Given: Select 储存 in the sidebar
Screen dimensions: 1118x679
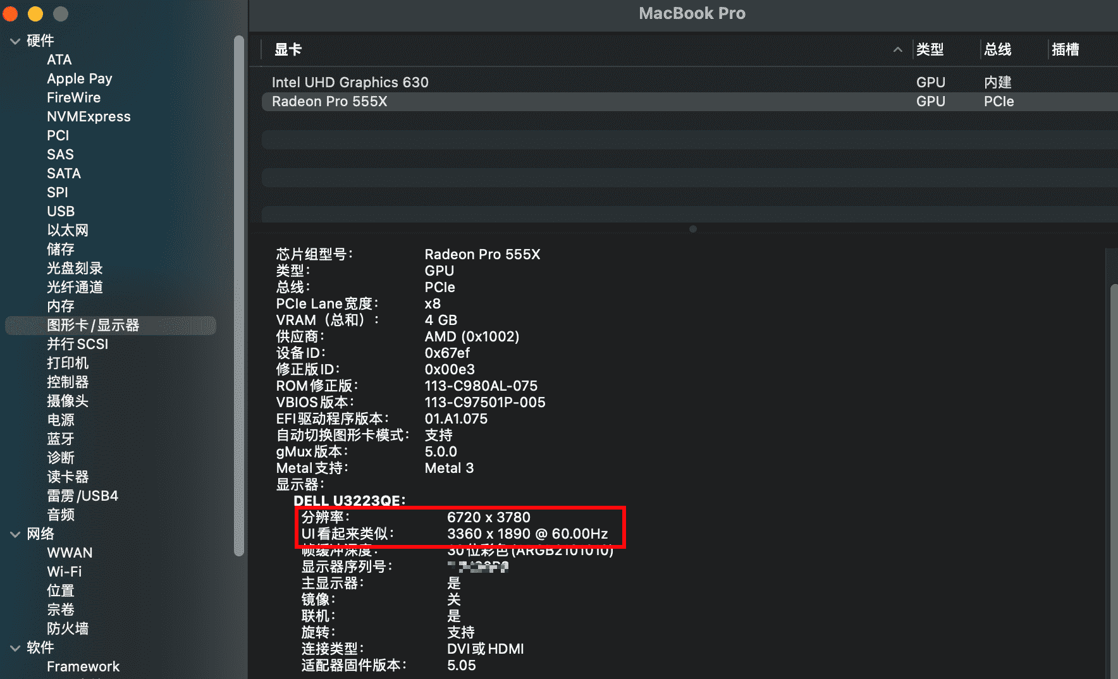Looking at the screenshot, I should [61, 249].
